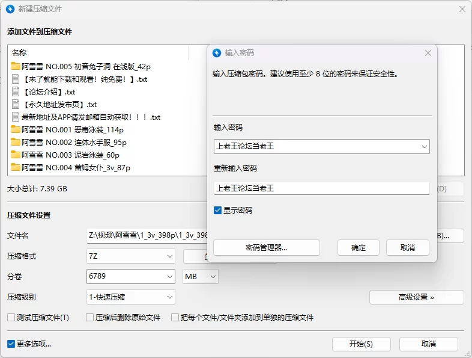Open the 密码管理器... button
This screenshot has width=472, height=358.
[267, 248]
